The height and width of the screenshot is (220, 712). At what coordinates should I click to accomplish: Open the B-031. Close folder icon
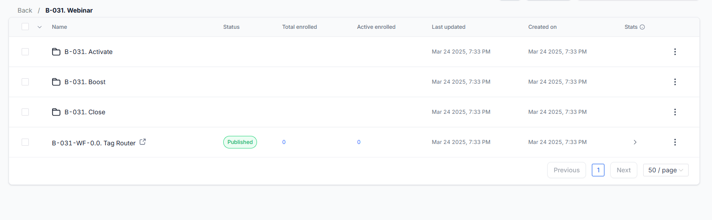56,112
